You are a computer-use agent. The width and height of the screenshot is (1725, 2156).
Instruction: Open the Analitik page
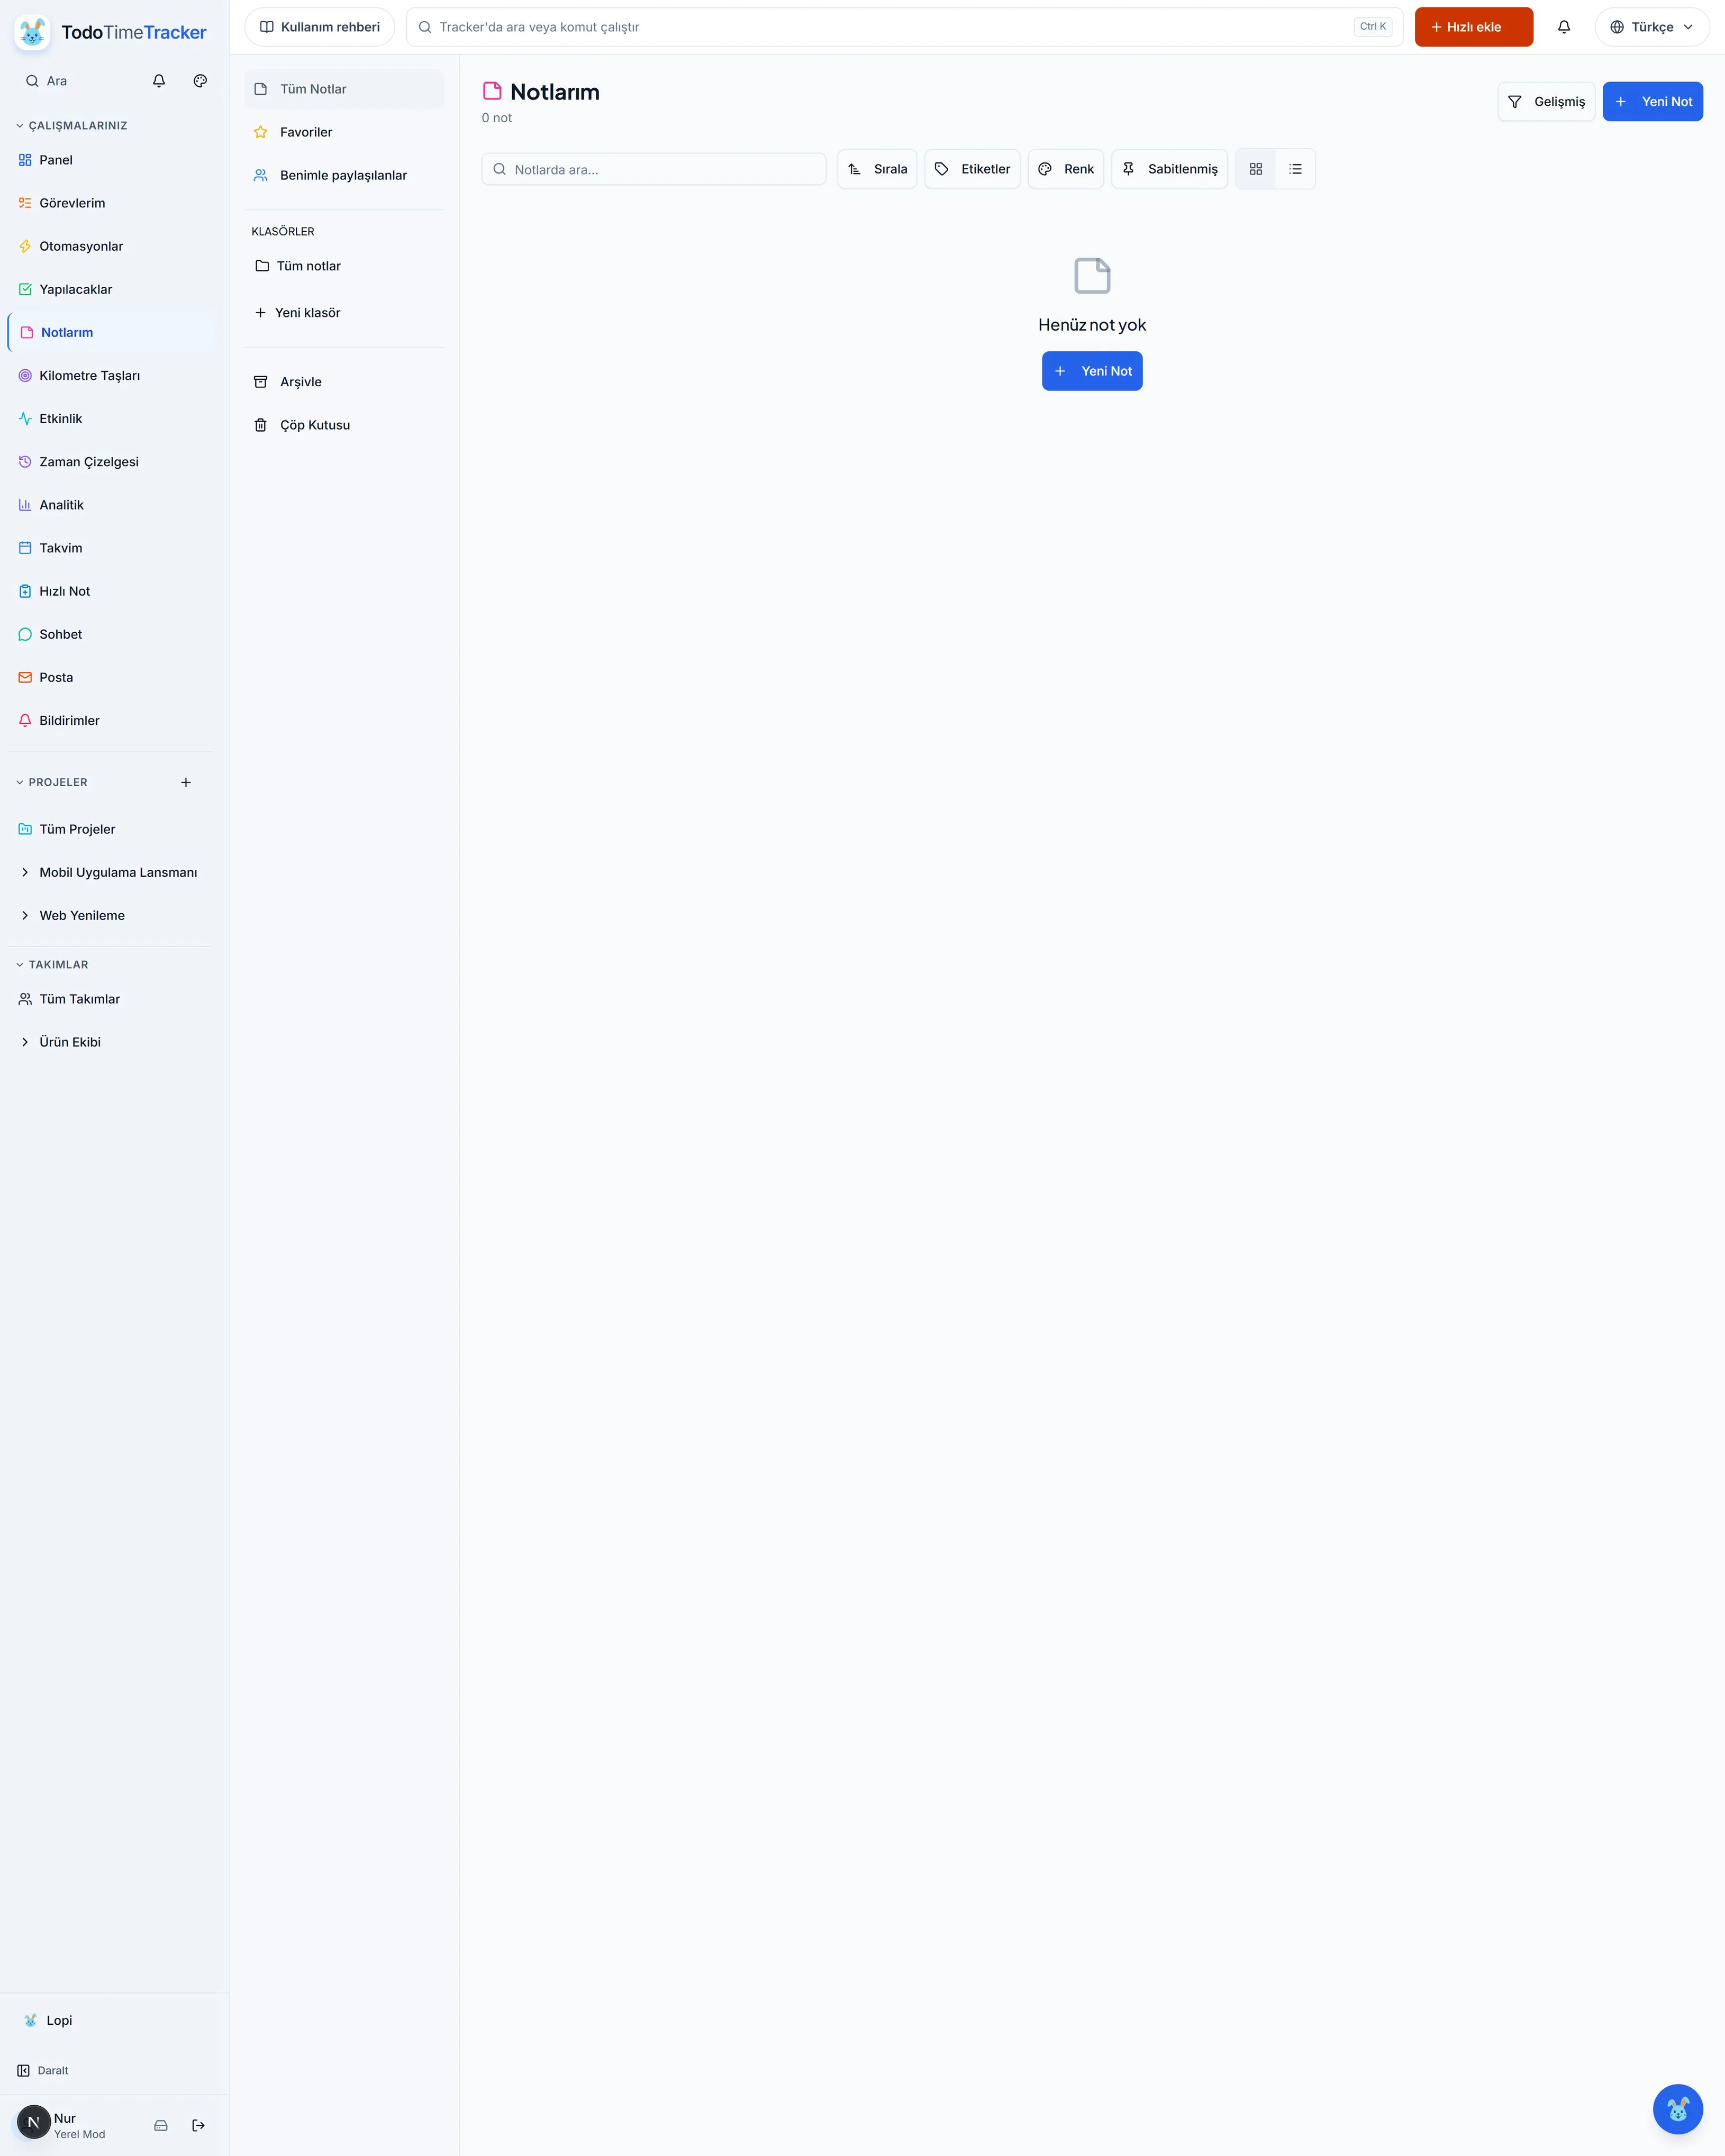coord(110,505)
